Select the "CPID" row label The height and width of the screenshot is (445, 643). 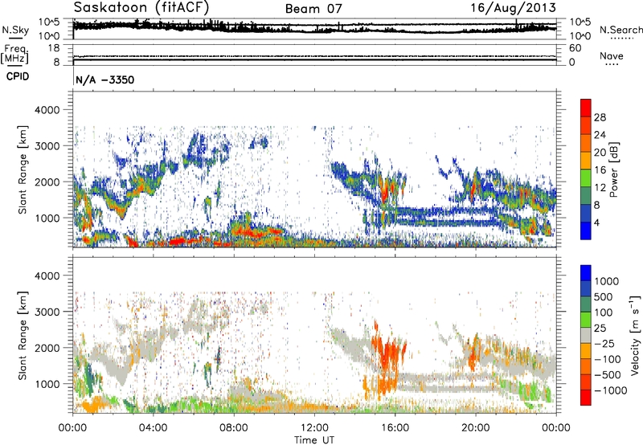click(x=18, y=76)
